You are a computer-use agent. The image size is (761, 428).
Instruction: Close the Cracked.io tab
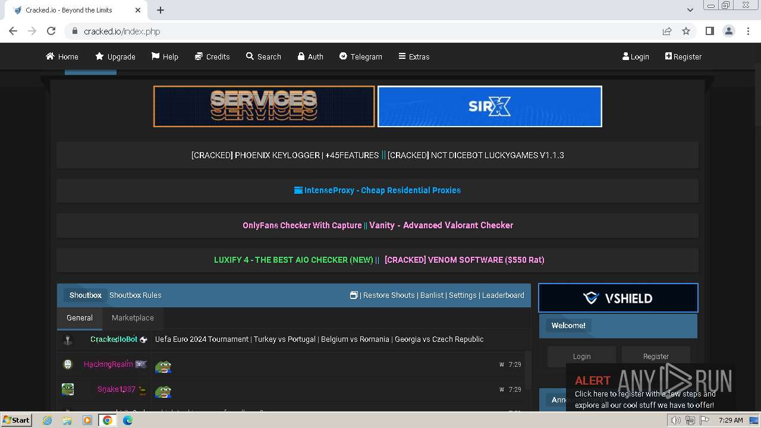pos(138,10)
